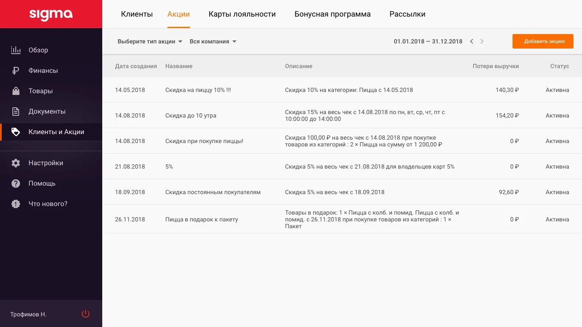Image resolution: width=582 pixels, height=327 pixels.
Task: Click the Обзор chart icon in sidebar
Action: (x=16, y=50)
